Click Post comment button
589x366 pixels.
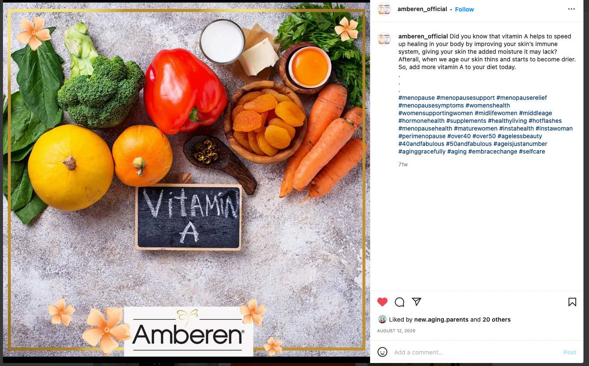(570, 352)
